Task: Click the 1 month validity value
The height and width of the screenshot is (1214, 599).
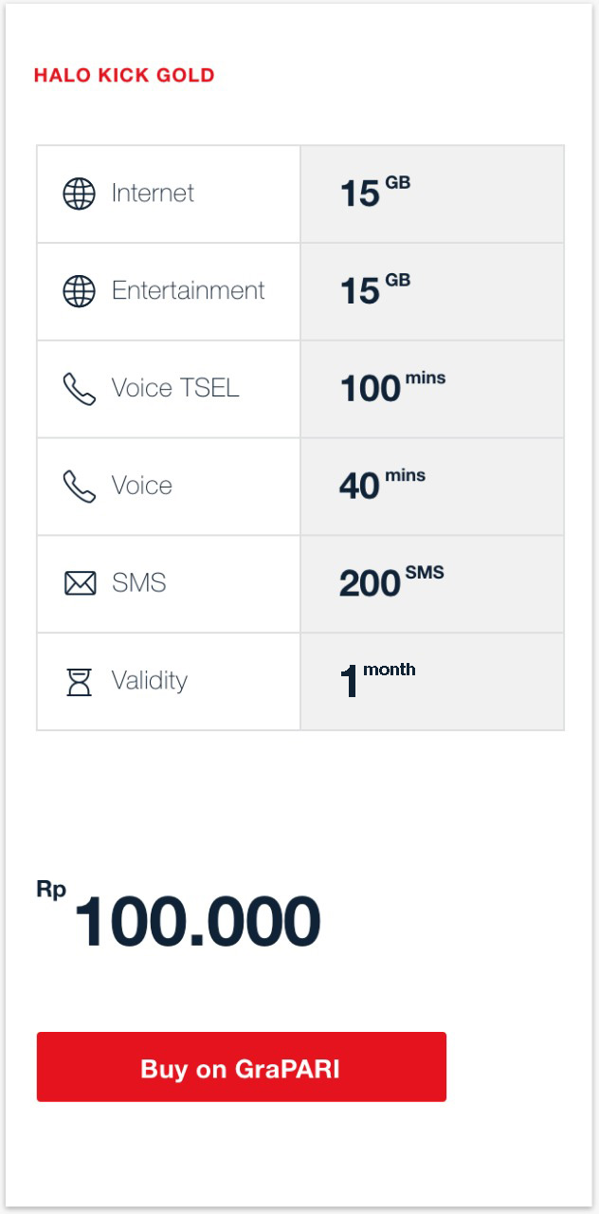Action: pyautogui.click(x=377, y=680)
